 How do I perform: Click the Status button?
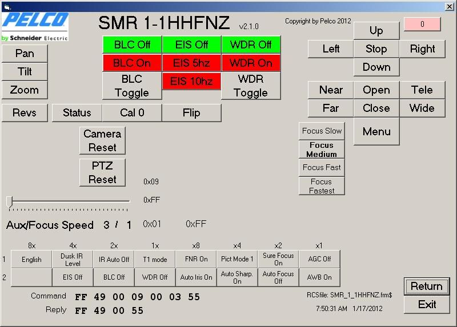click(77, 112)
